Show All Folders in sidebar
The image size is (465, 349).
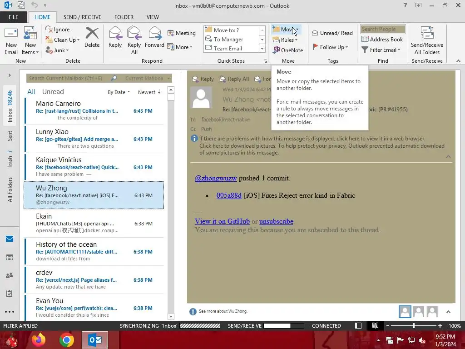click(x=10, y=189)
